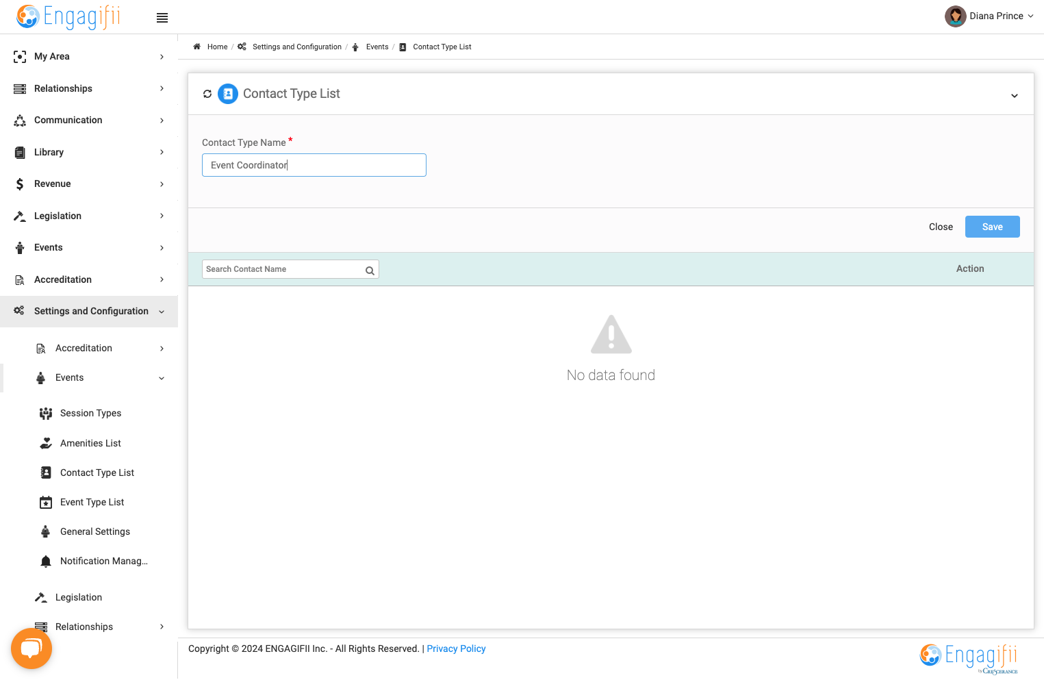The height and width of the screenshot is (680, 1044).
Task: Click Settings and Configuration breadcrumb
Action: coord(297,47)
